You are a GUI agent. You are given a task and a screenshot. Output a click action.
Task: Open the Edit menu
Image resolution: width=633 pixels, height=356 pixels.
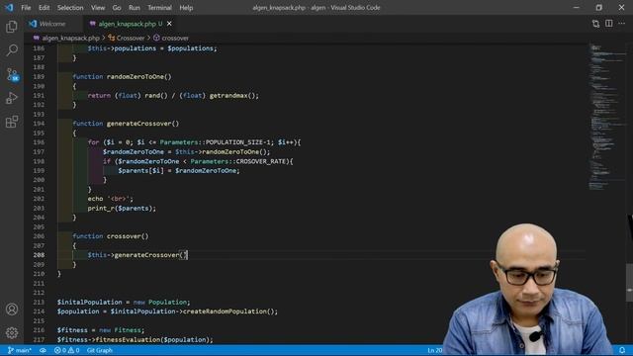[44, 8]
